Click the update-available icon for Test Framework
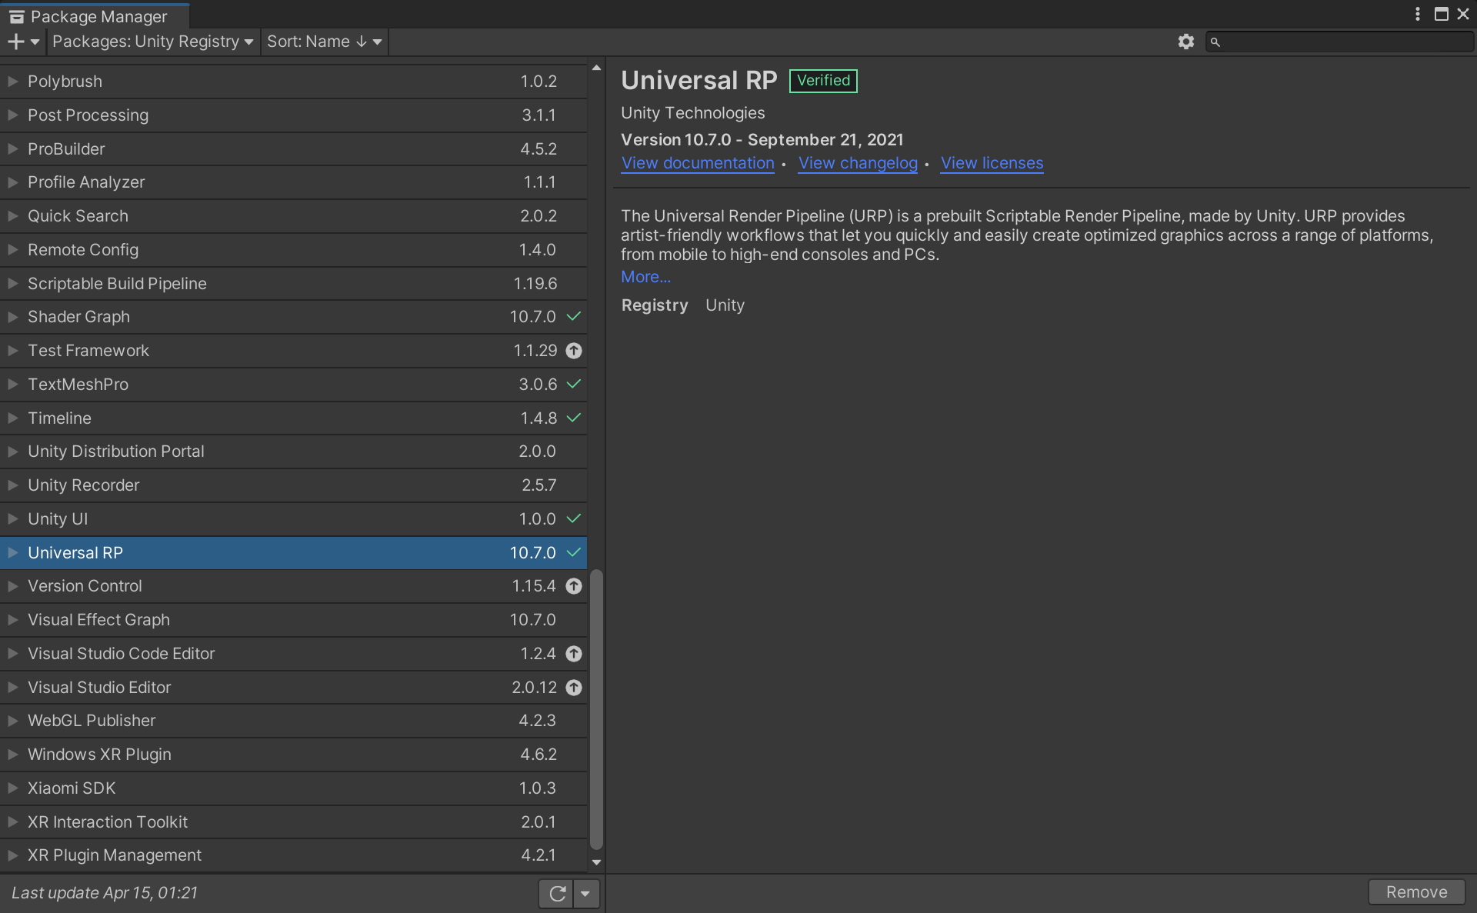Viewport: 1477px width, 913px height. [x=574, y=351]
